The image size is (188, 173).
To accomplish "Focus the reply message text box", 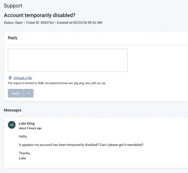I will pos(68,60).
